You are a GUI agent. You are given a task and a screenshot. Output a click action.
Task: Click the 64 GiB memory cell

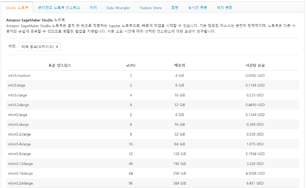(x=179, y=144)
